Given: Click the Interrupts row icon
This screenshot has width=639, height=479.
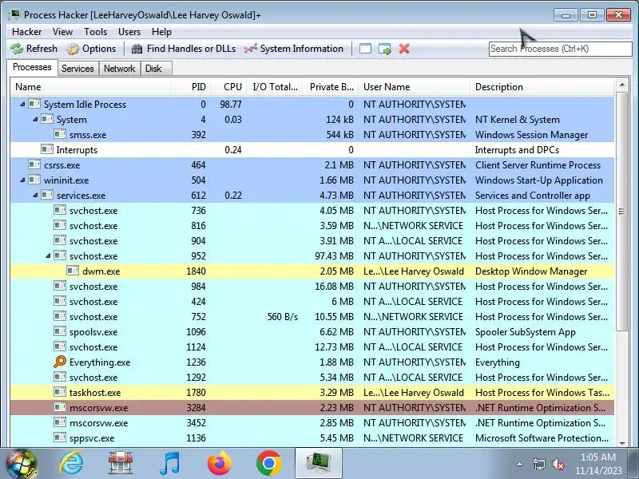Looking at the screenshot, I should [47, 149].
